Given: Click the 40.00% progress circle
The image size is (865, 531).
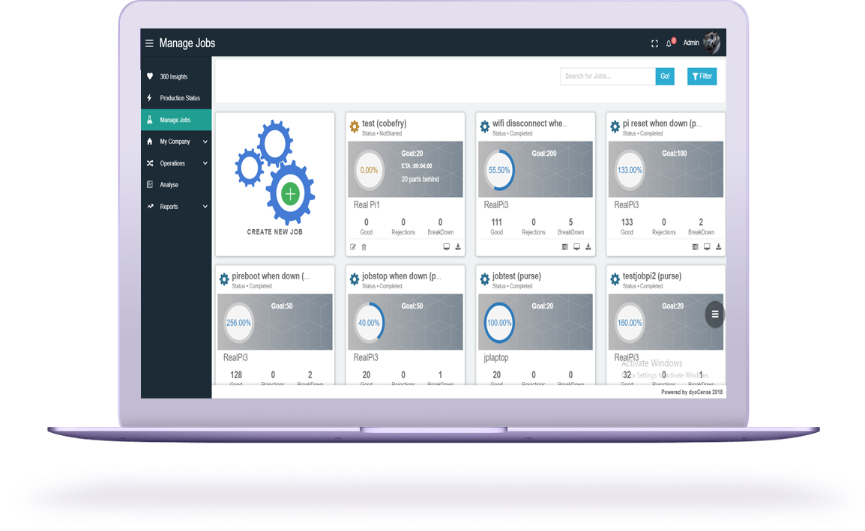Looking at the screenshot, I should (369, 323).
